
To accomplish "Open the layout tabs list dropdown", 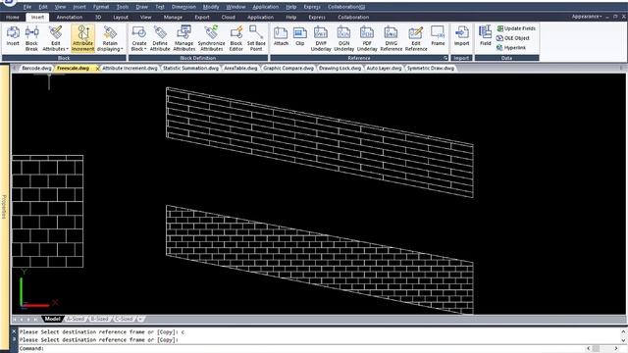I will click(140, 319).
